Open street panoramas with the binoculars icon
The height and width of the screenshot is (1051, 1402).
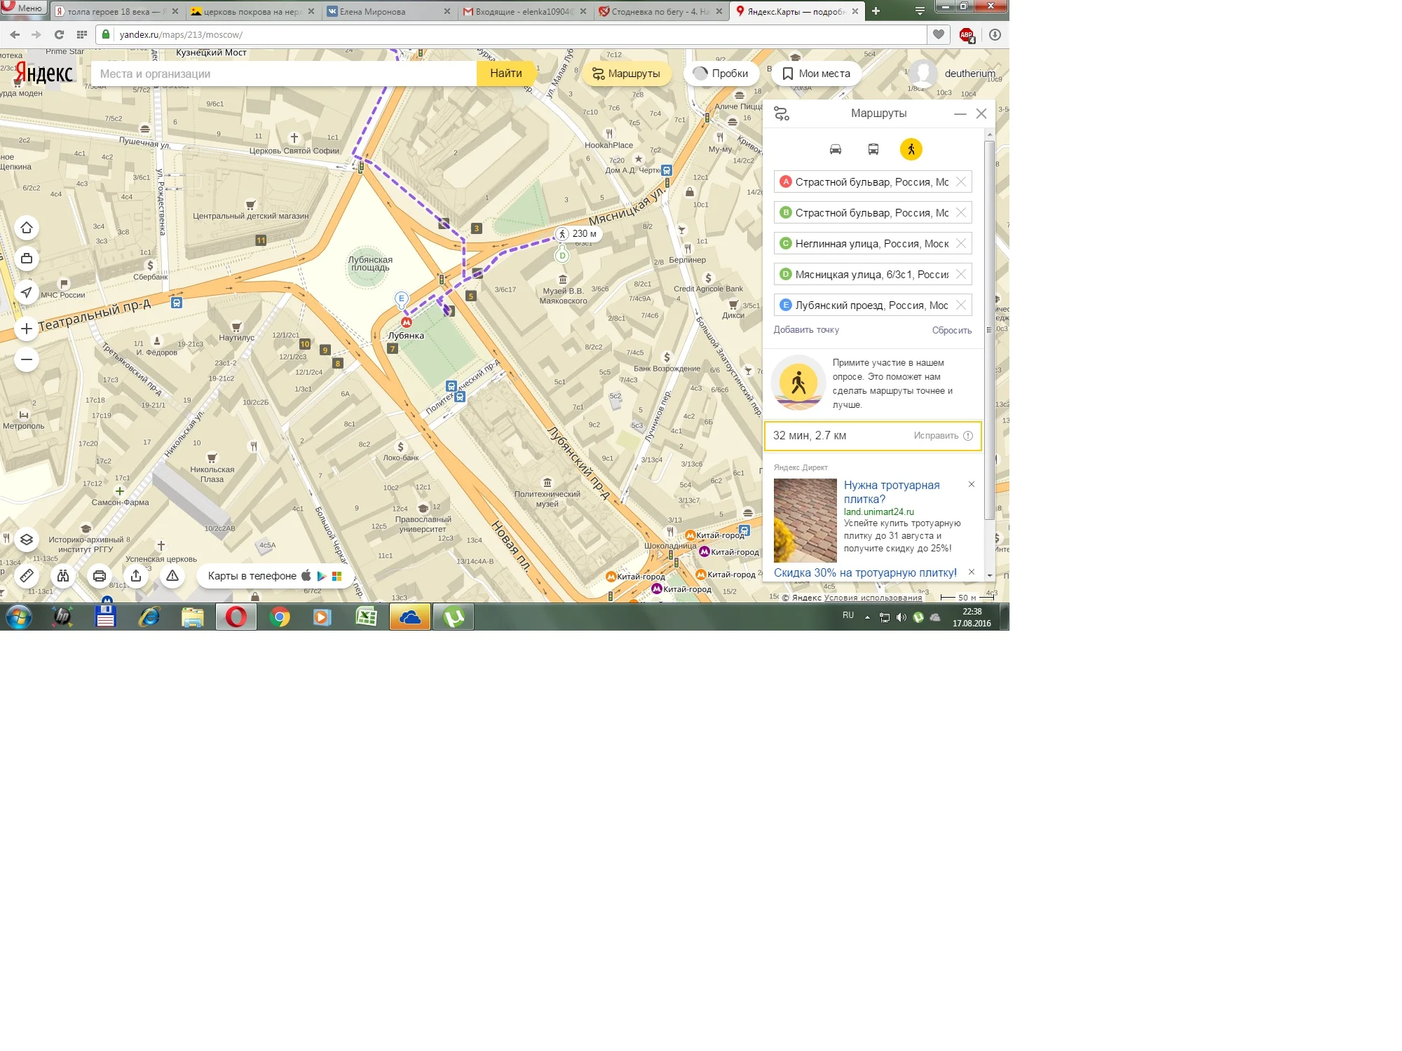pos(63,577)
